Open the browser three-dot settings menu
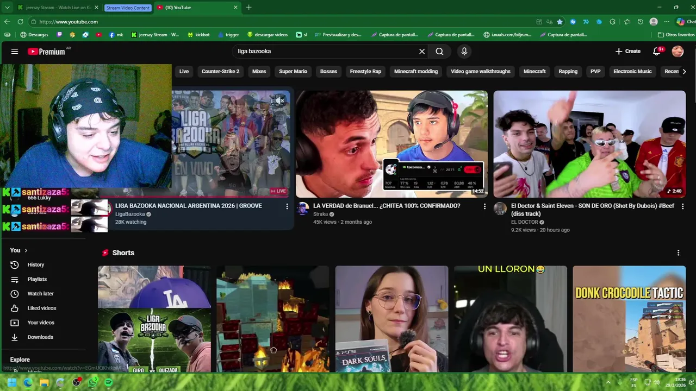 point(667,22)
